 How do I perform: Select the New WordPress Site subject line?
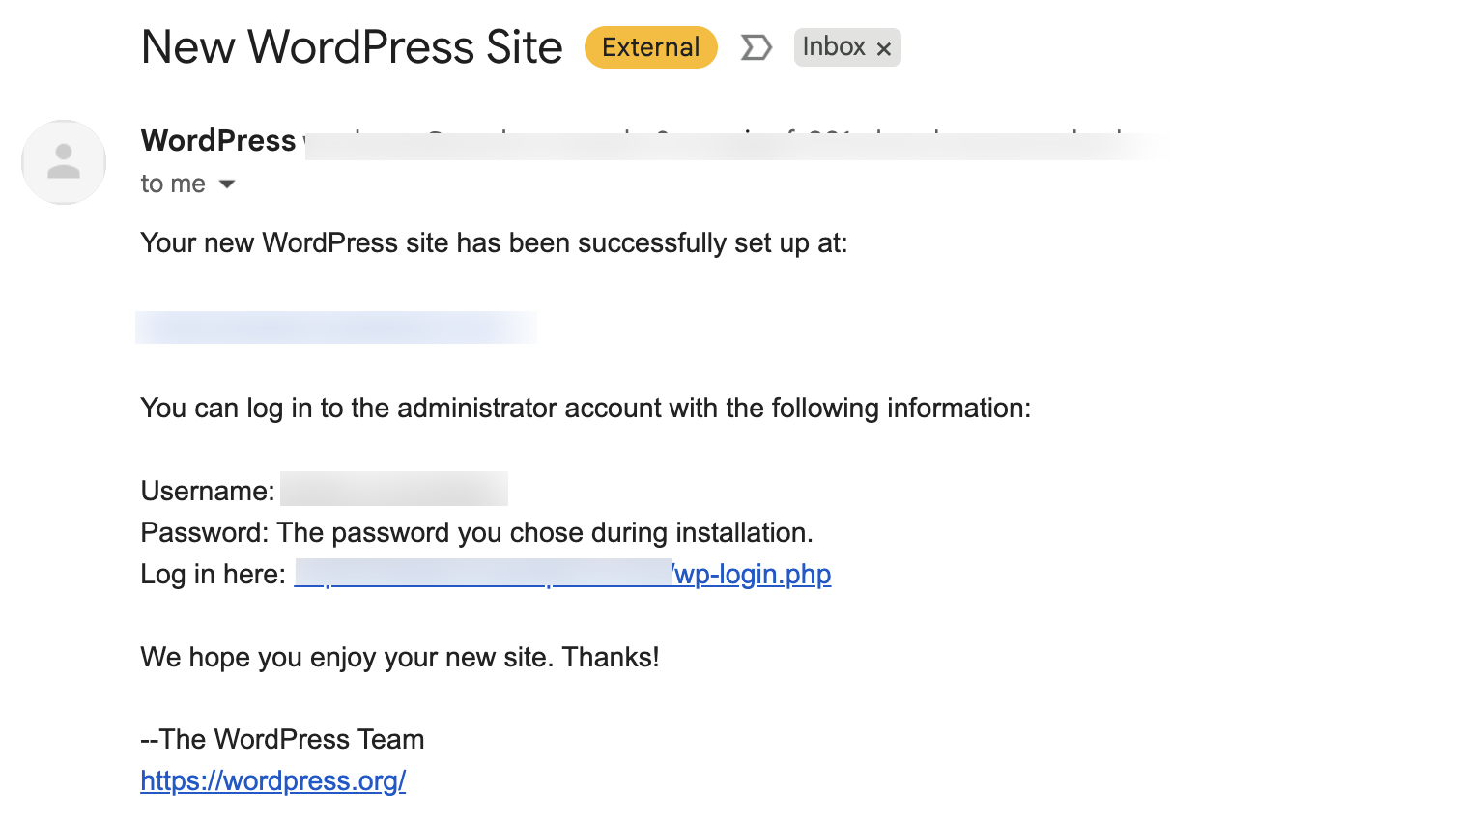click(352, 46)
